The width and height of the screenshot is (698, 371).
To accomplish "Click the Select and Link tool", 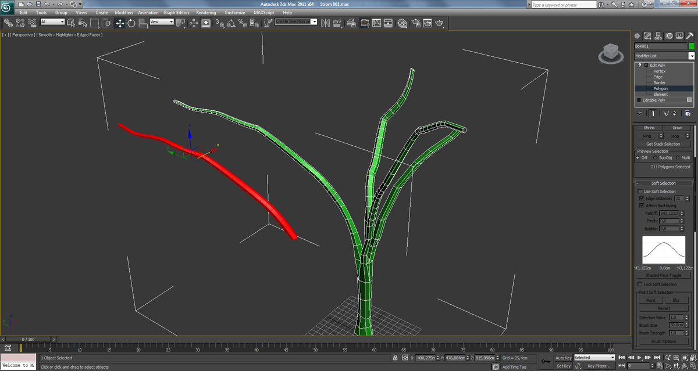I will tap(8, 23).
